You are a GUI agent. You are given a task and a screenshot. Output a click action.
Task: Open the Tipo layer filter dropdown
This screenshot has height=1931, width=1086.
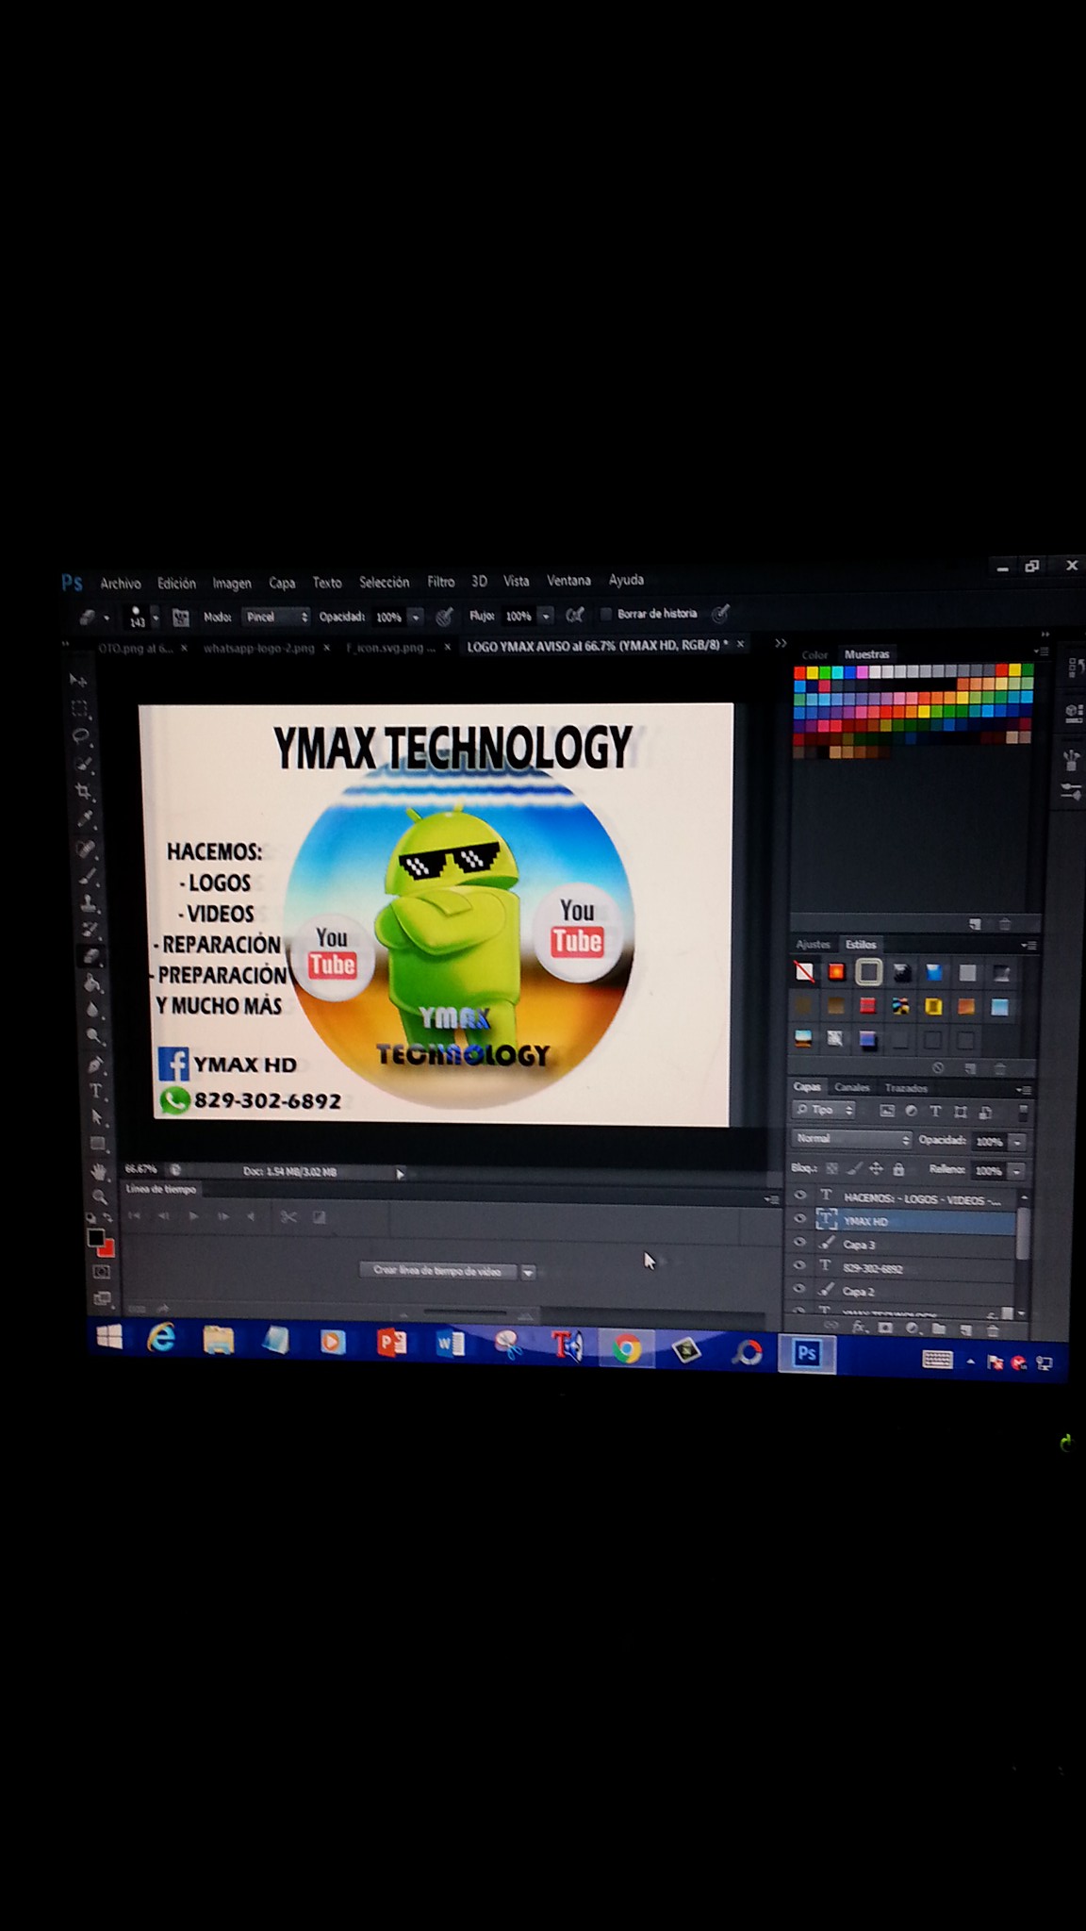tap(823, 1110)
